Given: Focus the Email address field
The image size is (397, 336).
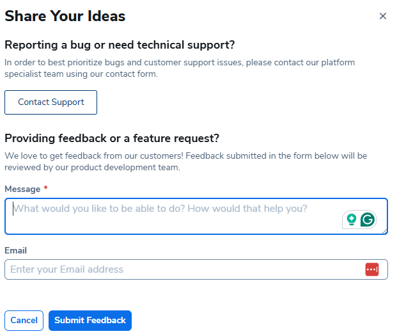Looking at the screenshot, I should click(x=196, y=269).
